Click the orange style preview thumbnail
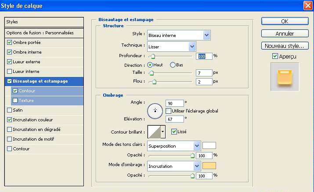The image size is (314, 192). point(285,77)
